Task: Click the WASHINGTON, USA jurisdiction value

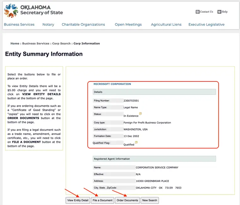Action: pyautogui.click(x=135, y=130)
